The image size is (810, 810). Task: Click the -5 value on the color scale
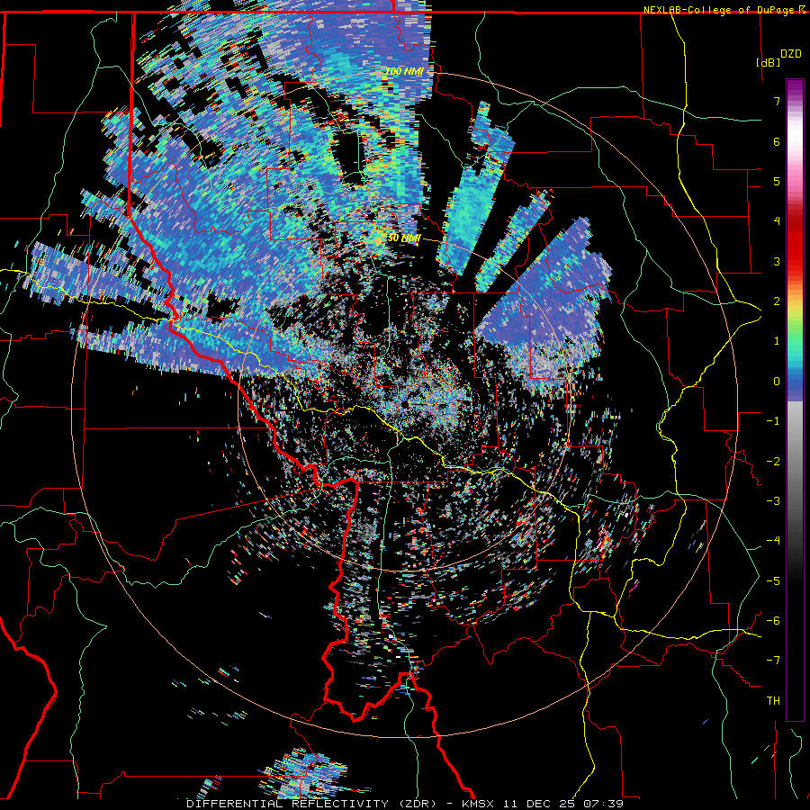coord(773,581)
